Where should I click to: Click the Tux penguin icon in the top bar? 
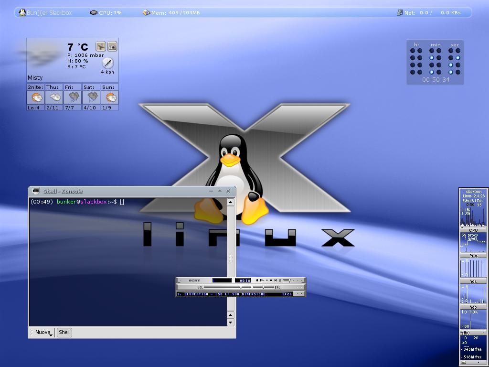click(22, 12)
